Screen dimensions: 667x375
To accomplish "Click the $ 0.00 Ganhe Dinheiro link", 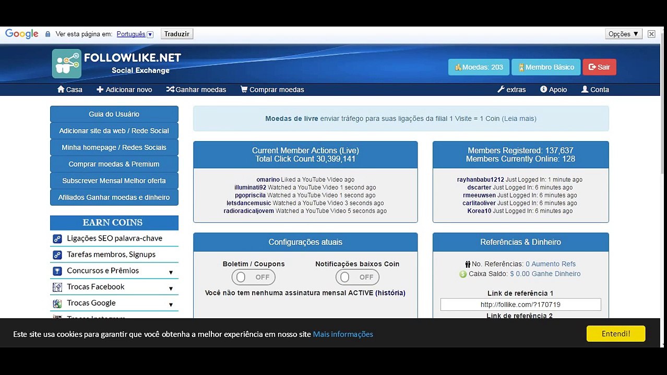I will [x=545, y=274].
